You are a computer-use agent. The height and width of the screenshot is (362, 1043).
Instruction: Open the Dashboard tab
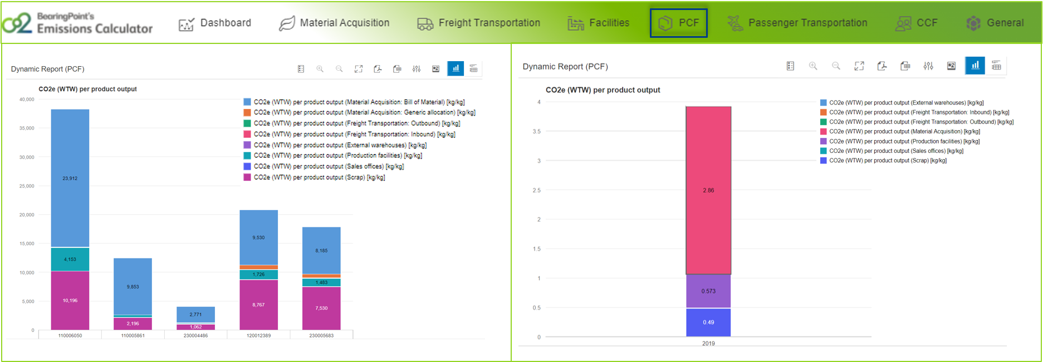[x=215, y=23]
